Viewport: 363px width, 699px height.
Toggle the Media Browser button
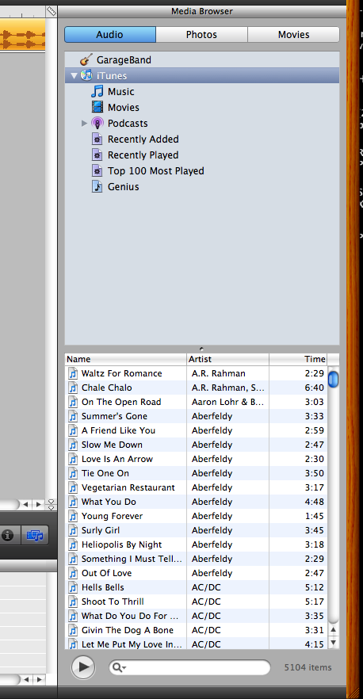[35, 536]
